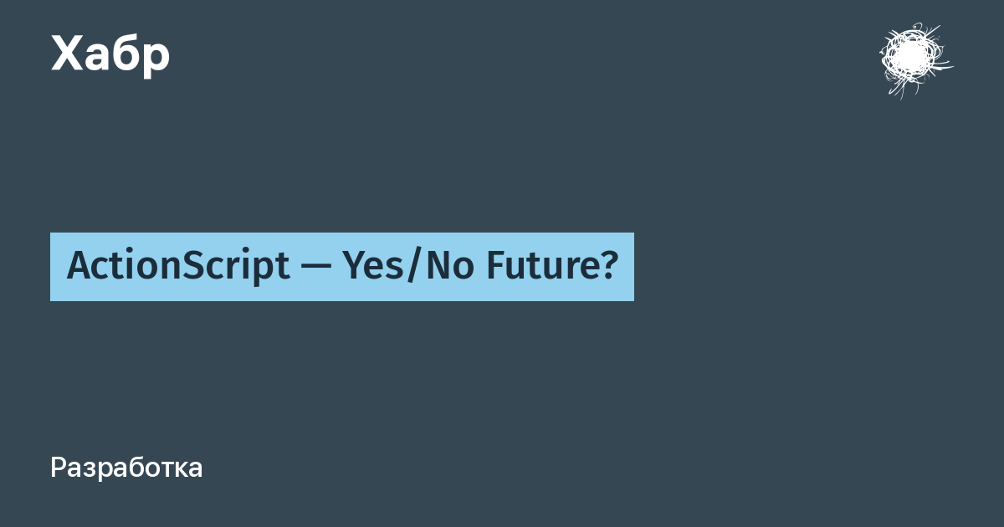Click the letter Y of Yes
The image size is (1004, 527).
[x=352, y=267]
